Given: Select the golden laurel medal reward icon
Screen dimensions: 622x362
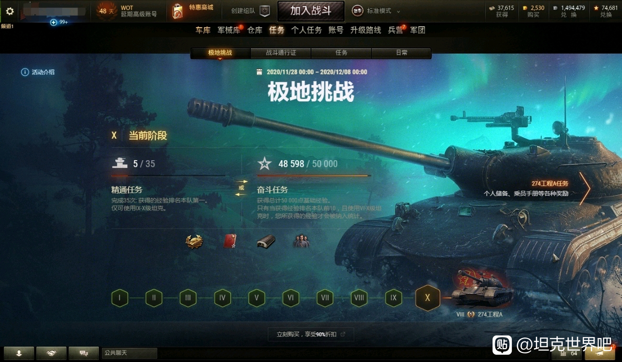Looking at the screenshot, I should pyautogui.click(x=194, y=241).
